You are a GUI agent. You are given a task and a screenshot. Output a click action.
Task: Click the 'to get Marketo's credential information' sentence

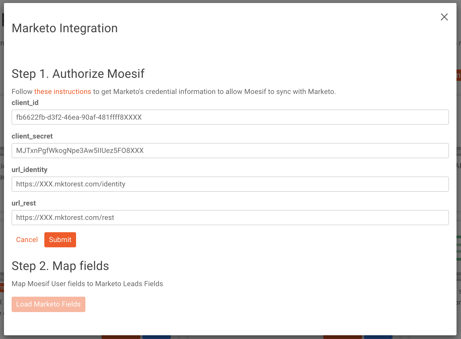point(214,92)
